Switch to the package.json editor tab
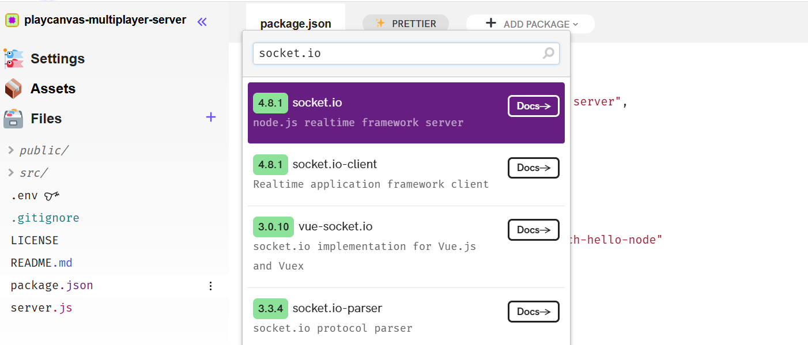808x345 pixels. (x=296, y=24)
